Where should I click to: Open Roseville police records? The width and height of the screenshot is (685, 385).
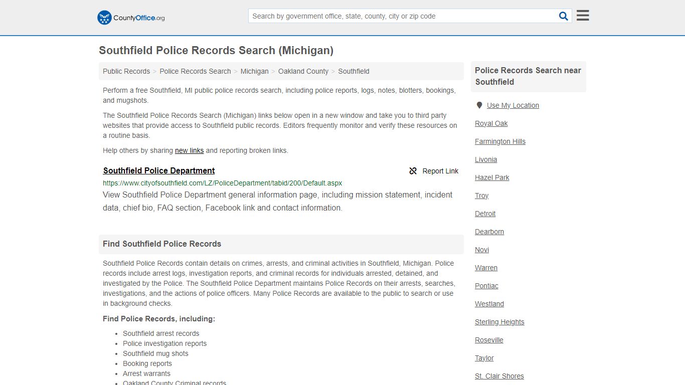[489, 340]
